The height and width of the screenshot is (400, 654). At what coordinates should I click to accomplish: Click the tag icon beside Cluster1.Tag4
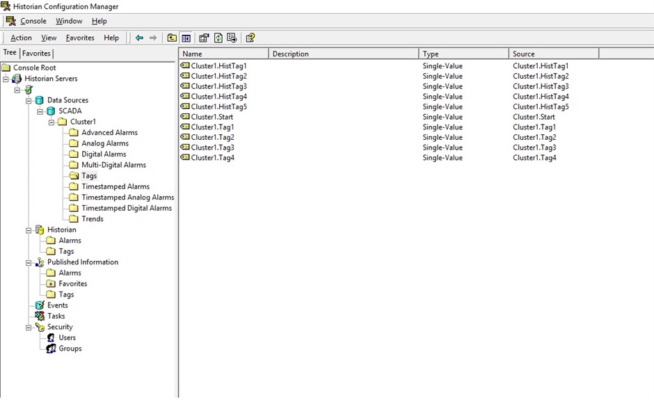tap(185, 158)
